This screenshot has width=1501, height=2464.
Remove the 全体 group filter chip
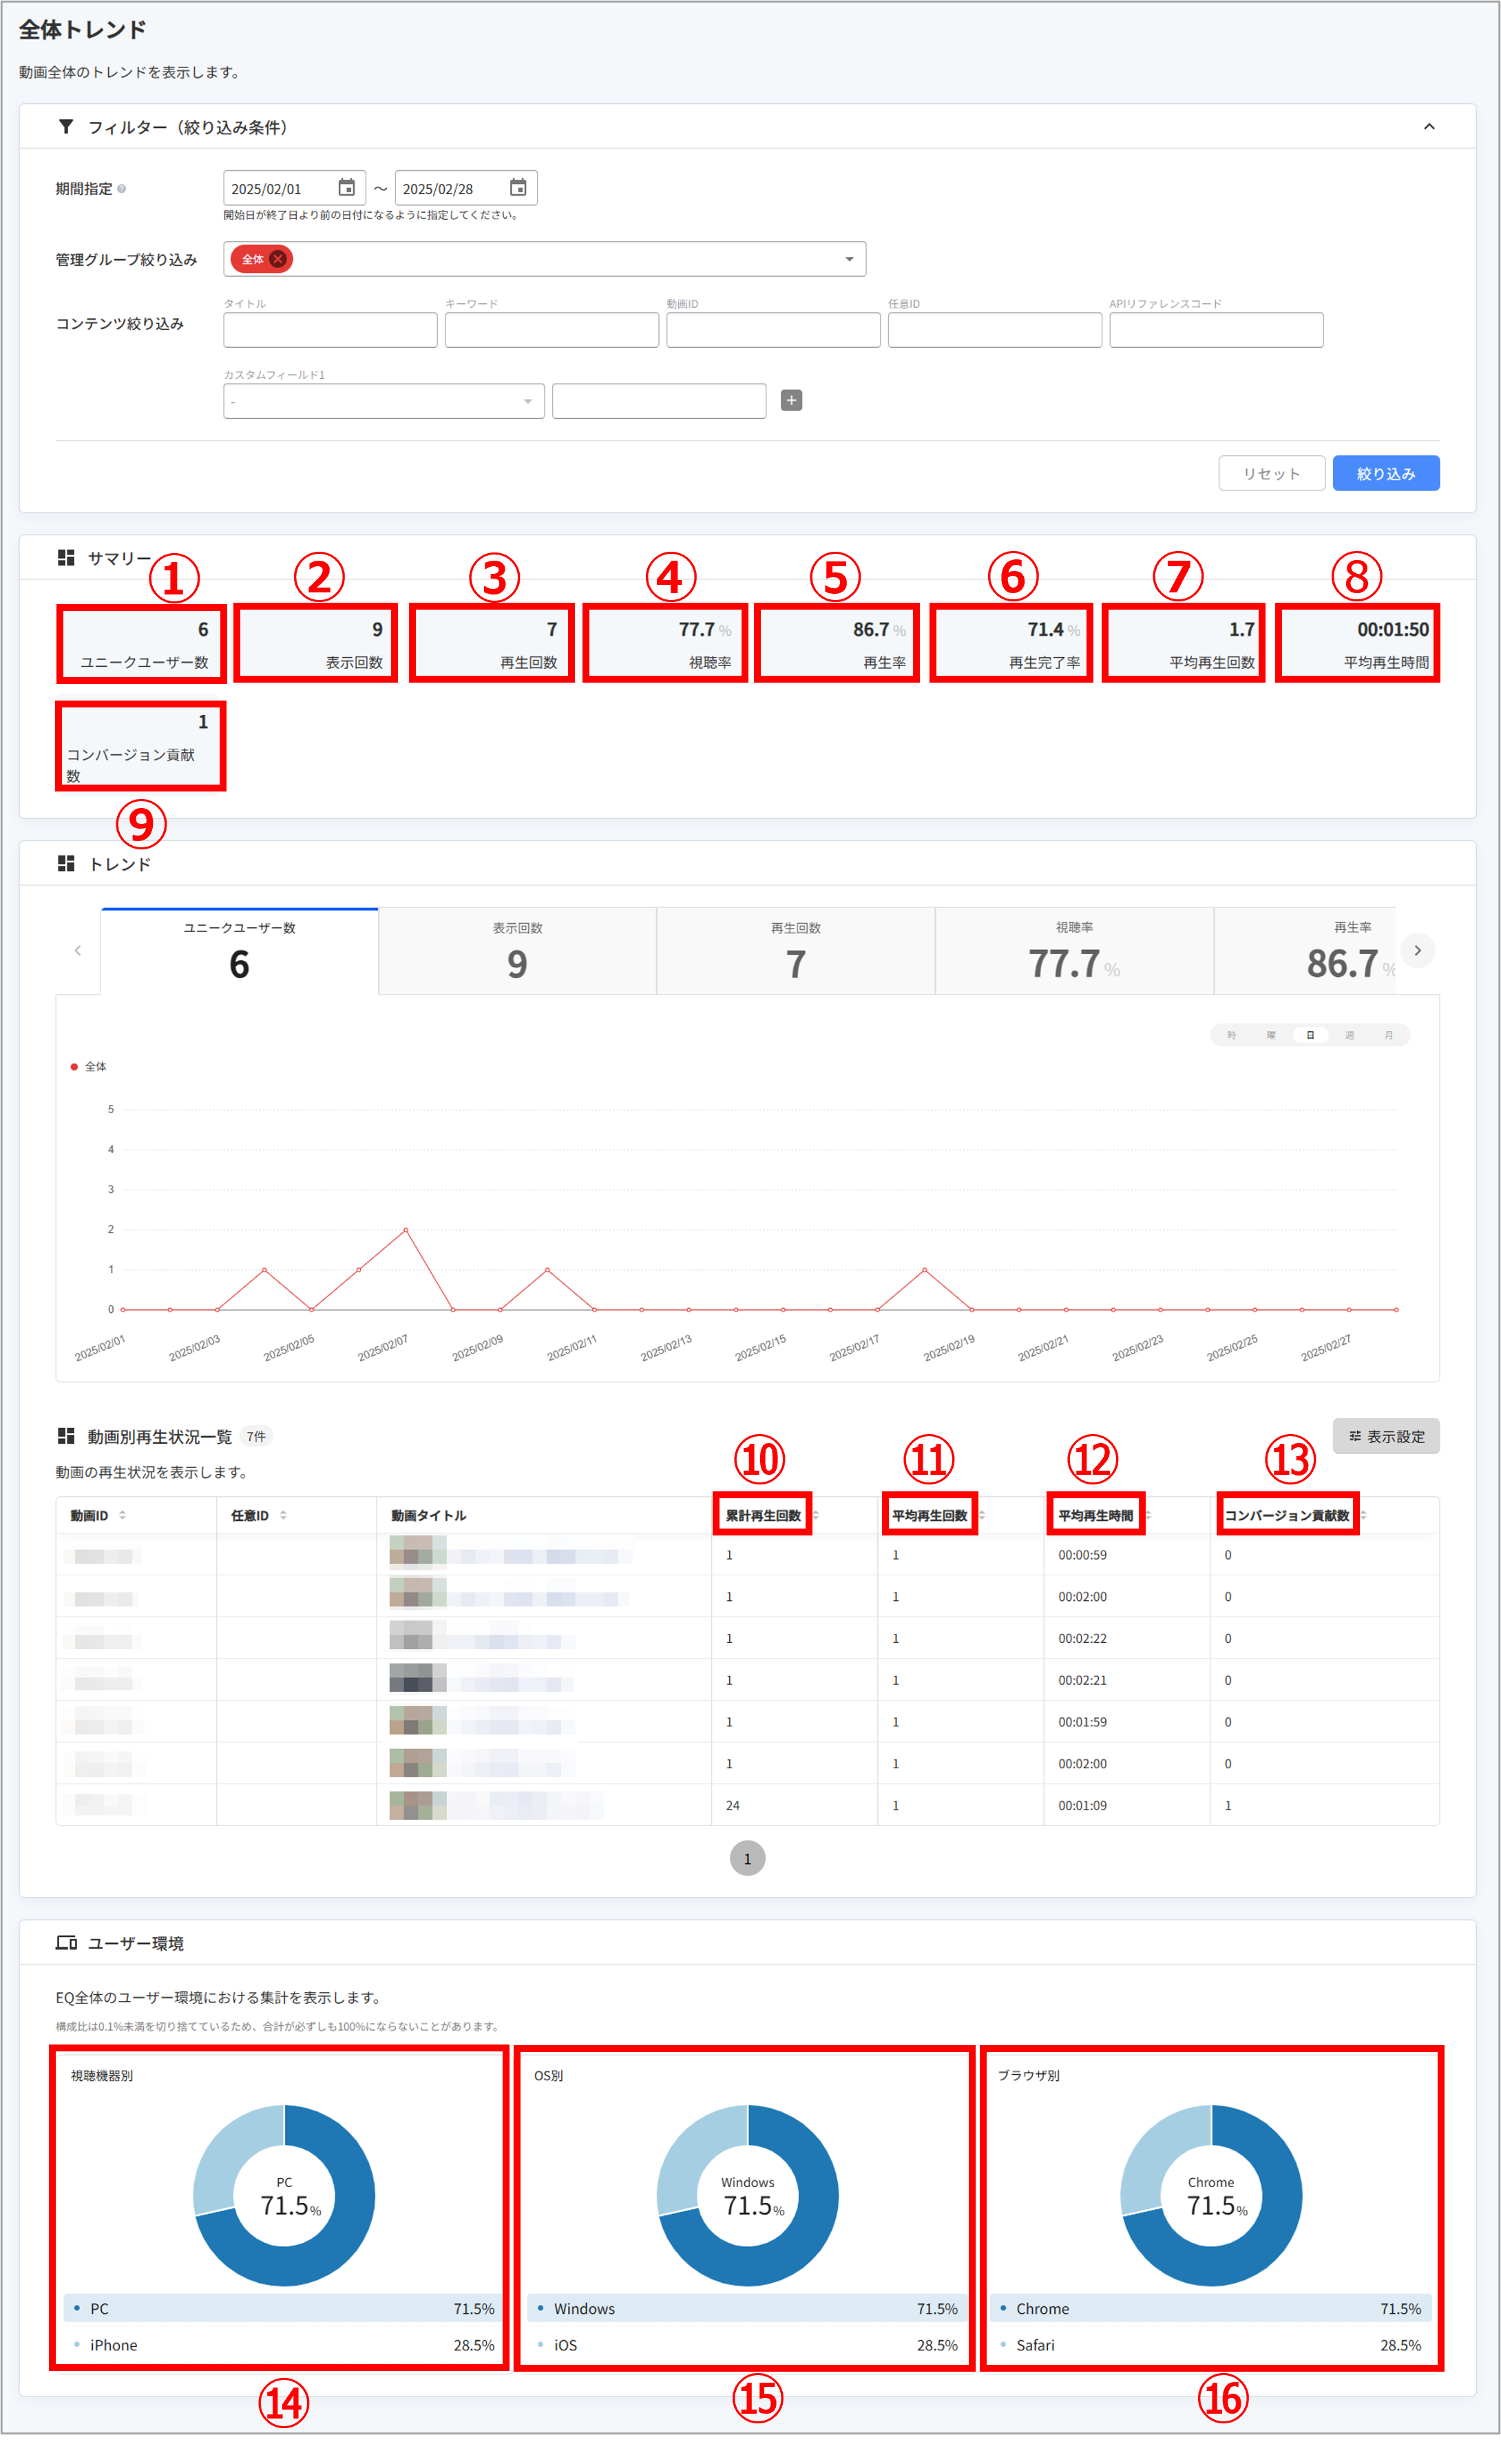pos(277,259)
